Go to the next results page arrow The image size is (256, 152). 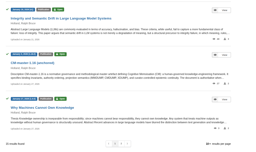pyautogui.click(x=127, y=144)
